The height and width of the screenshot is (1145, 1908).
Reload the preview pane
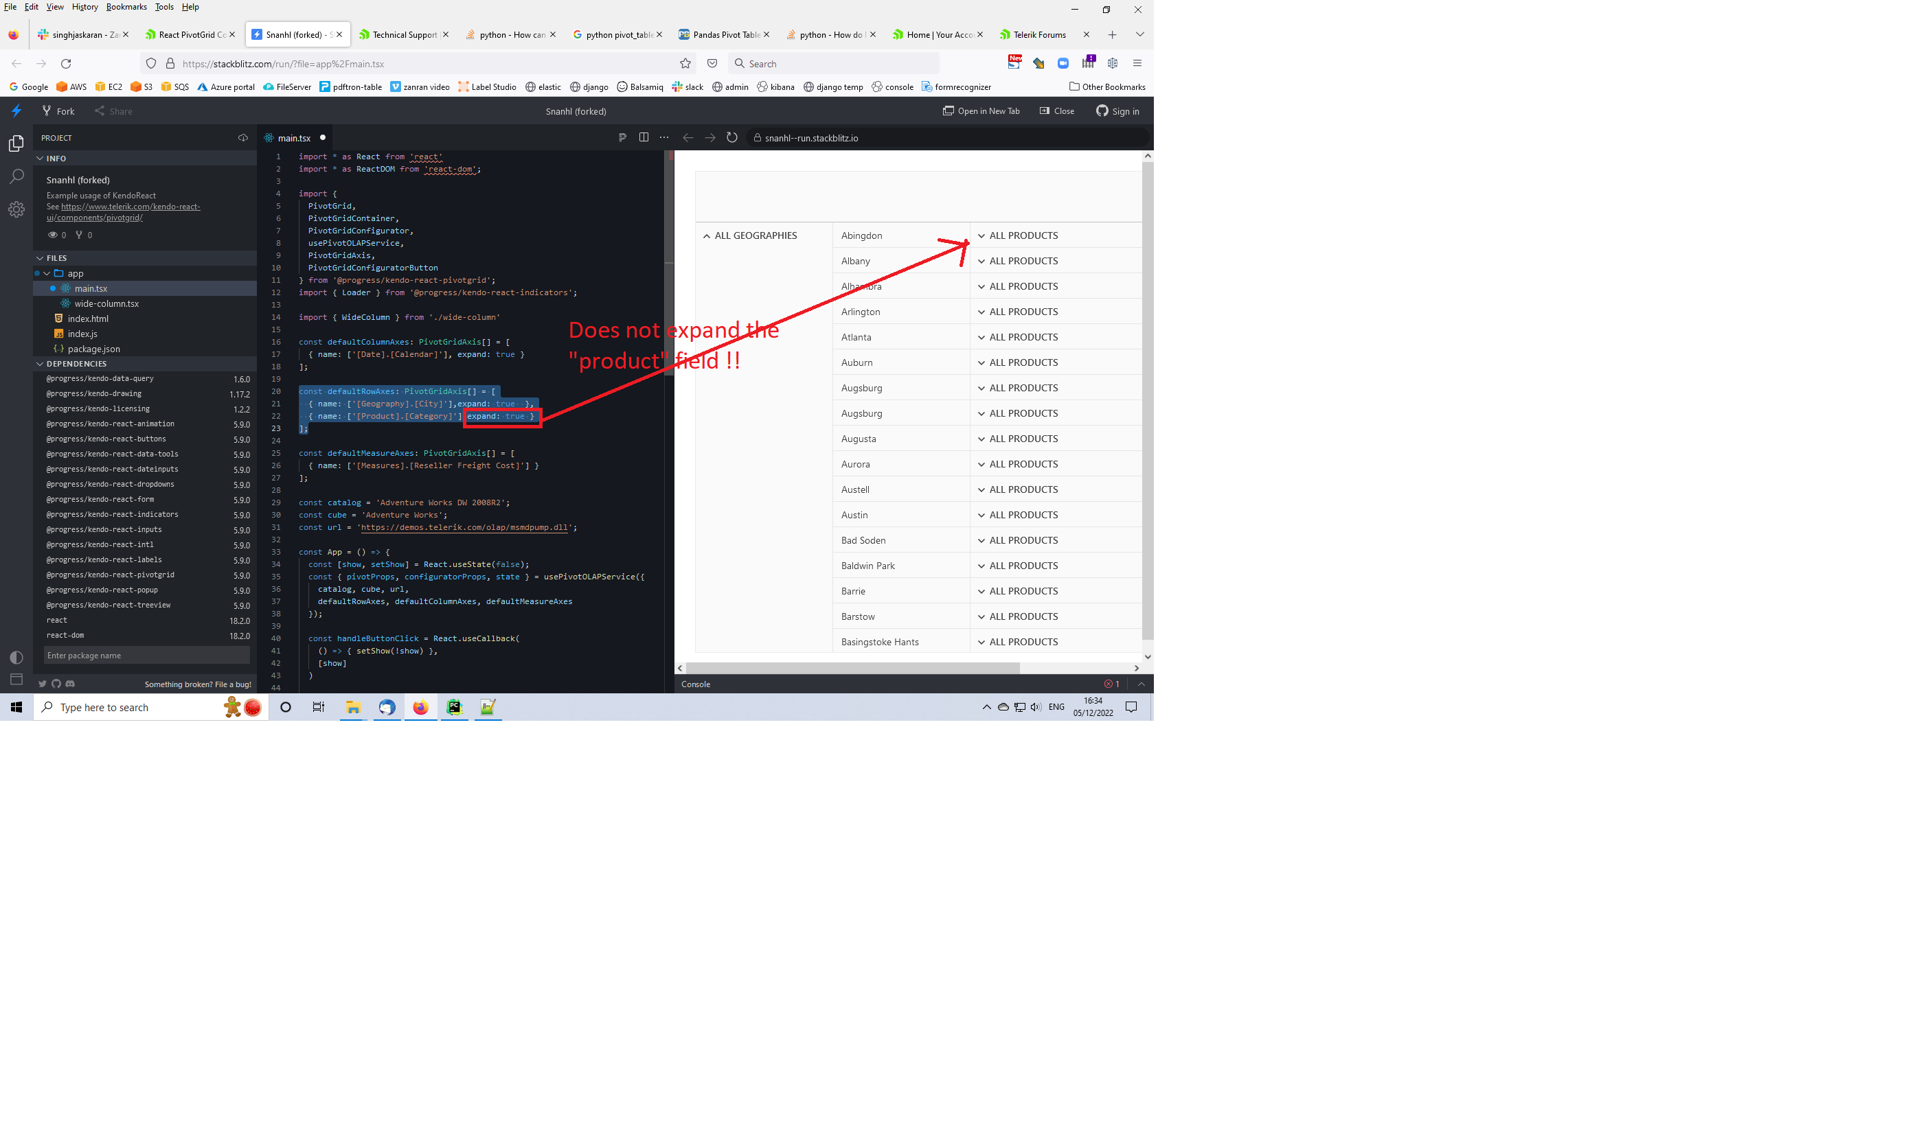click(731, 137)
